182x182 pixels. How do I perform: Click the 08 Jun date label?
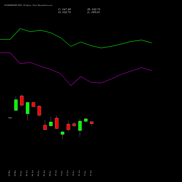[44, 173]
